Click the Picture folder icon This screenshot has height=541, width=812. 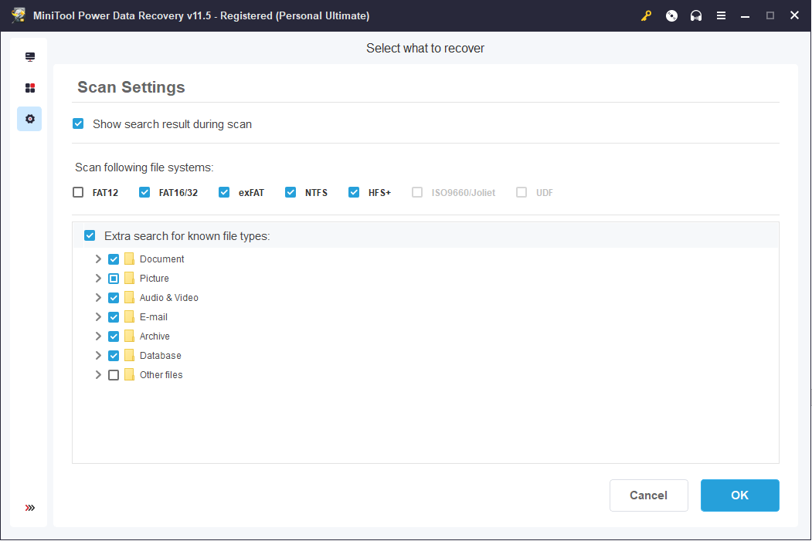pos(130,279)
